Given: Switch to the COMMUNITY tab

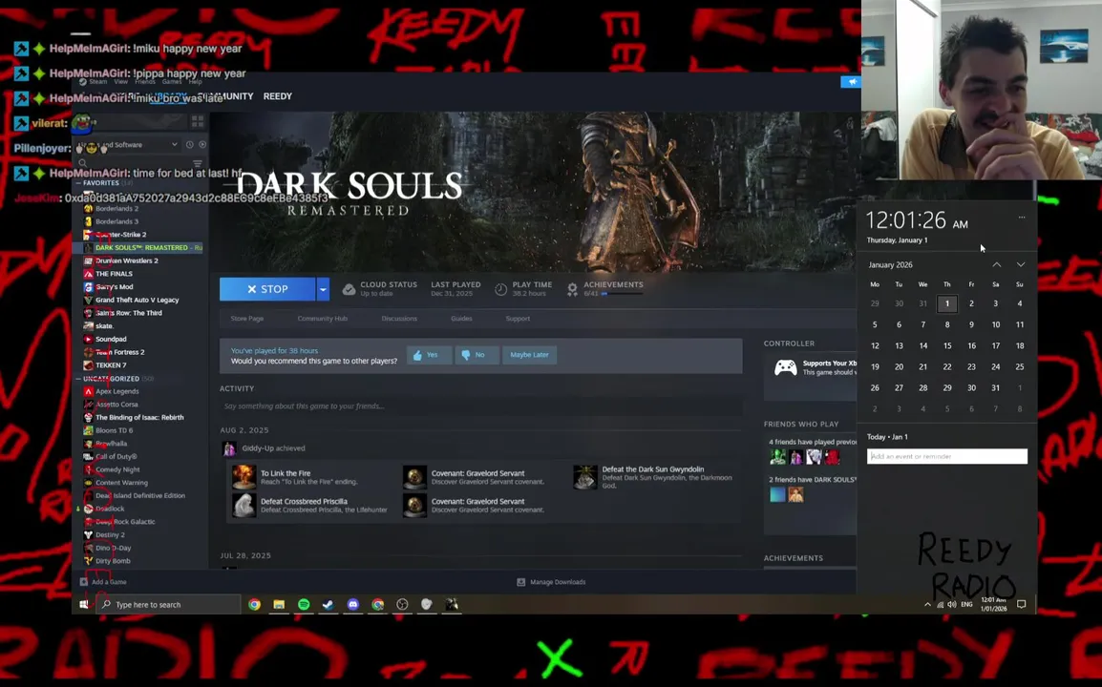Looking at the screenshot, I should (225, 96).
